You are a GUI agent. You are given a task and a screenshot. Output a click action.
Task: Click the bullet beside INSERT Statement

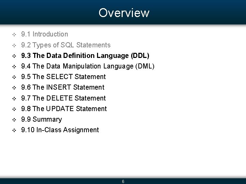(x=14, y=88)
